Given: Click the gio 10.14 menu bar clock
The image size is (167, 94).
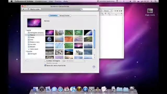Looking at the screenshot, I should click(x=145, y=1).
